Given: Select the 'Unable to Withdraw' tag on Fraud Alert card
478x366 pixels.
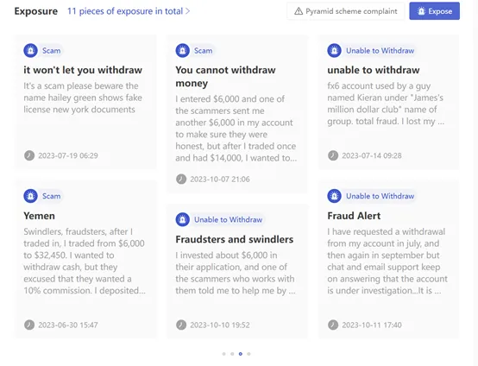Looking at the screenshot, I should [380, 196].
